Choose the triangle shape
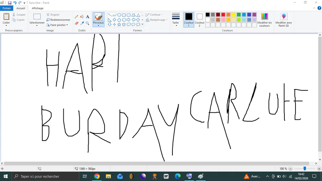The width and height of the screenshot is (322, 181). (138, 15)
